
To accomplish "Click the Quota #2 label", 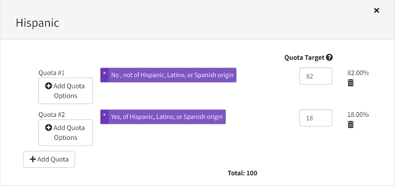I will click(x=51, y=115).
